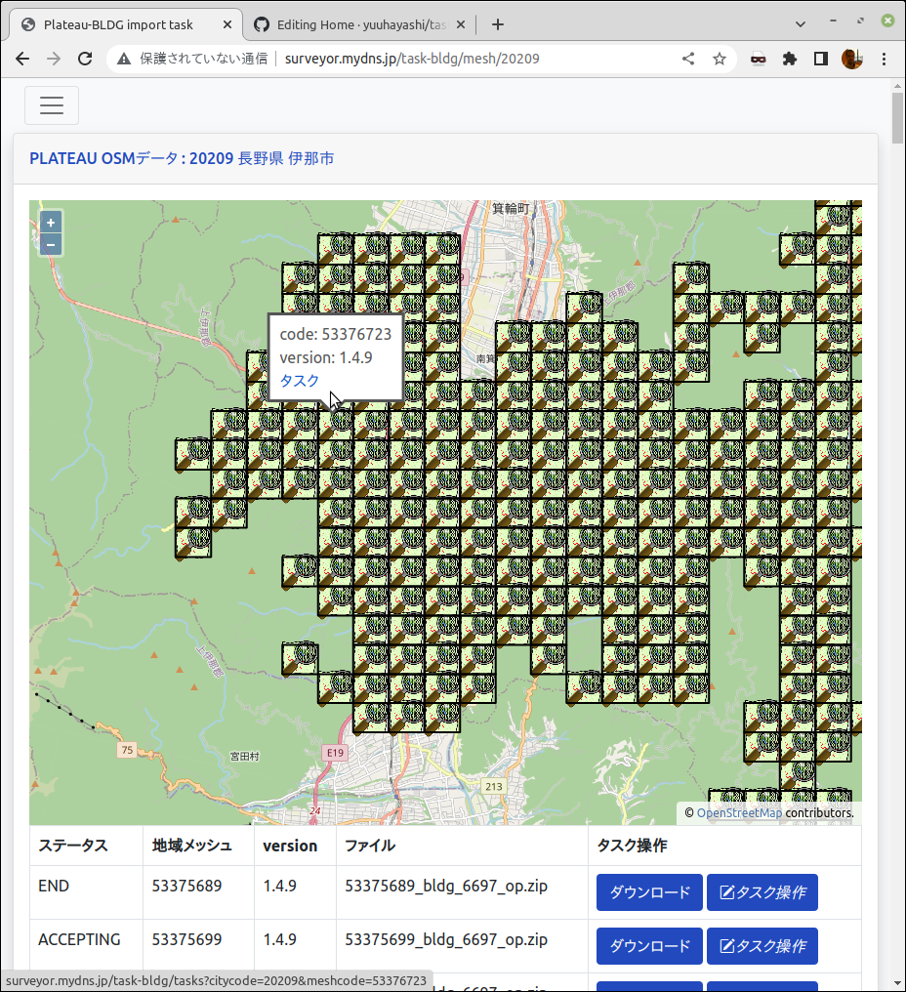Open Chrome three-dot menu

pyautogui.click(x=884, y=59)
